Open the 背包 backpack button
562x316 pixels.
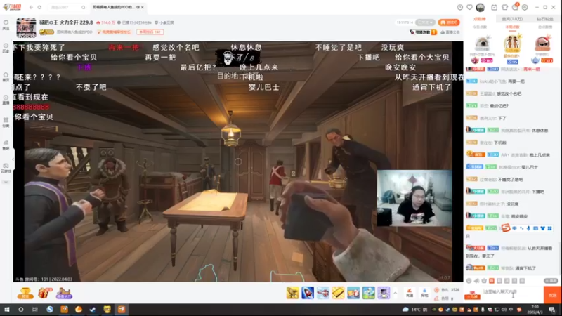(x=425, y=293)
